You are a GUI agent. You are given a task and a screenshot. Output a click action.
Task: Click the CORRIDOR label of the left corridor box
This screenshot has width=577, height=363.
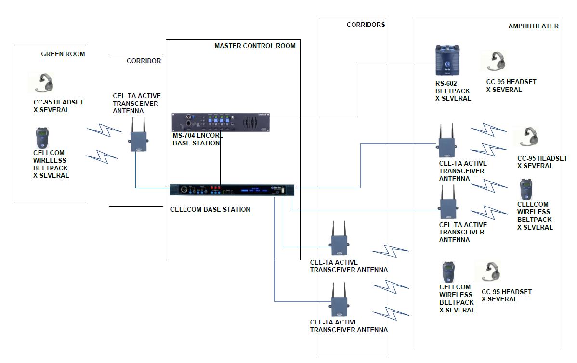pos(144,61)
